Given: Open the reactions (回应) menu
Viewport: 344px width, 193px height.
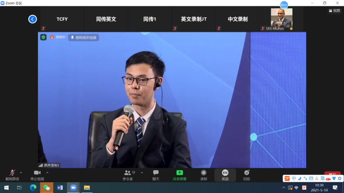Looking at the screenshot, I should tap(247, 173).
